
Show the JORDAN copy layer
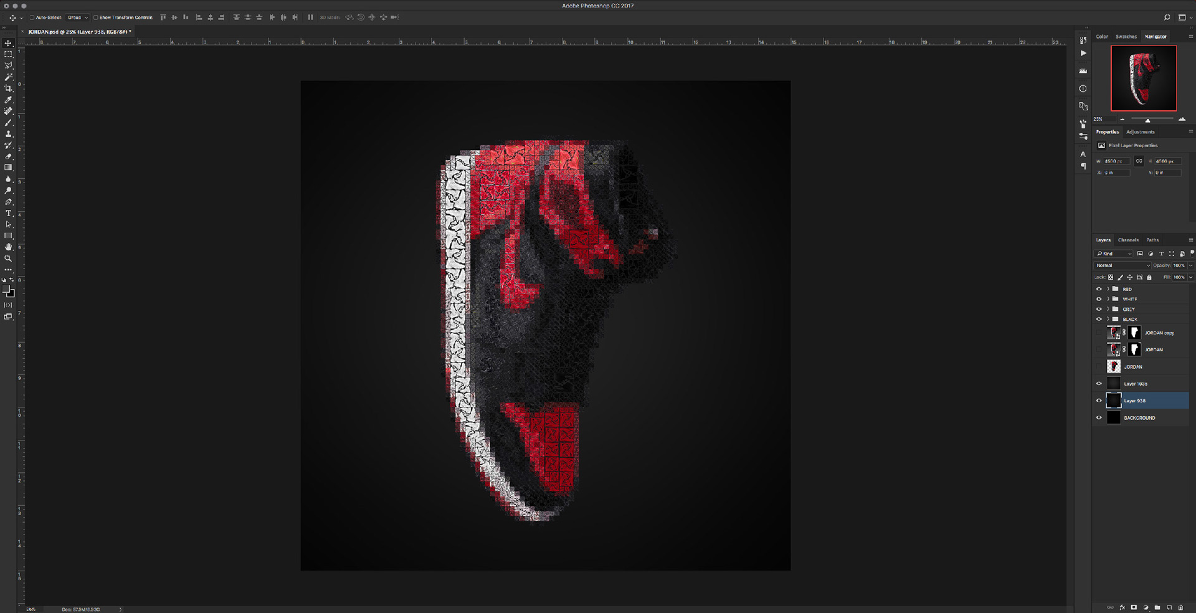coord(1099,333)
